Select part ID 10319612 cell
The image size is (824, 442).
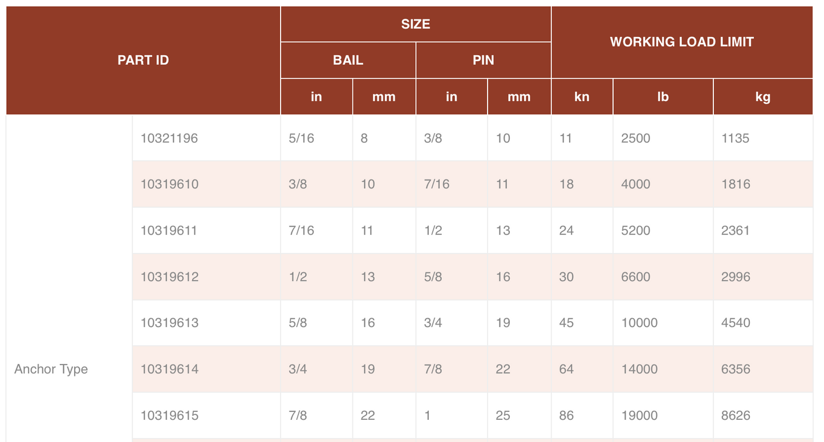169,277
